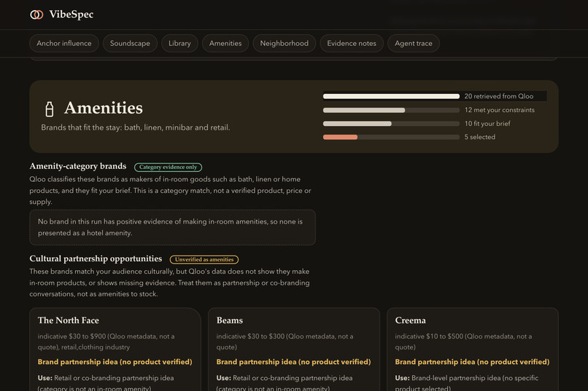Image resolution: width=588 pixels, height=391 pixels.
Task: Open the Agent trace tab
Action: (413, 44)
